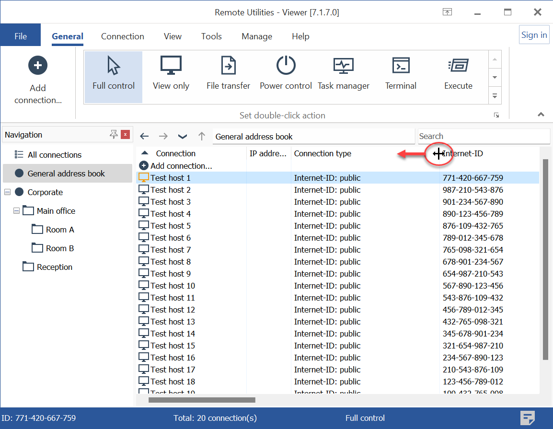Screen dimensions: 553x429
Task: Click the Search input field
Action: (x=483, y=136)
